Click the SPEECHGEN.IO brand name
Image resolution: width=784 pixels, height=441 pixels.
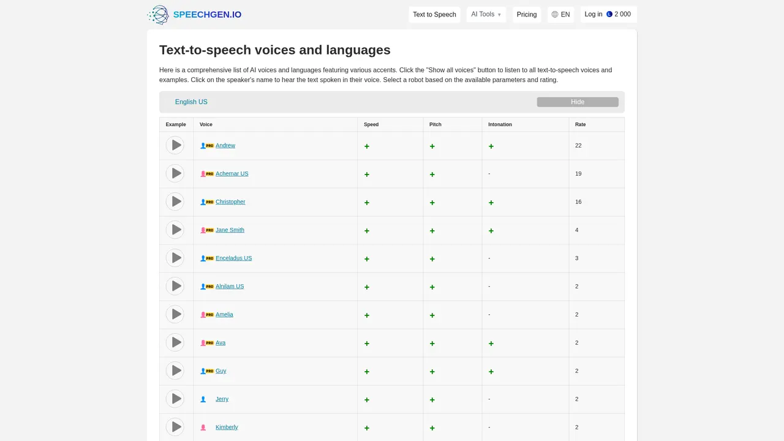pyautogui.click(x=207, y=15)
